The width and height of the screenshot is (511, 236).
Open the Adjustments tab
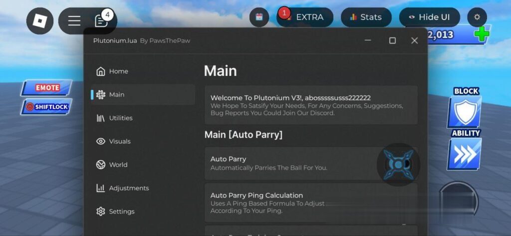point(129,188)
